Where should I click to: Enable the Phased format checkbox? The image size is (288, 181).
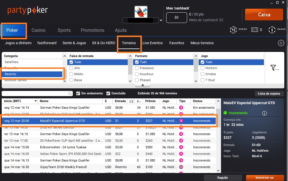point(137,80)
